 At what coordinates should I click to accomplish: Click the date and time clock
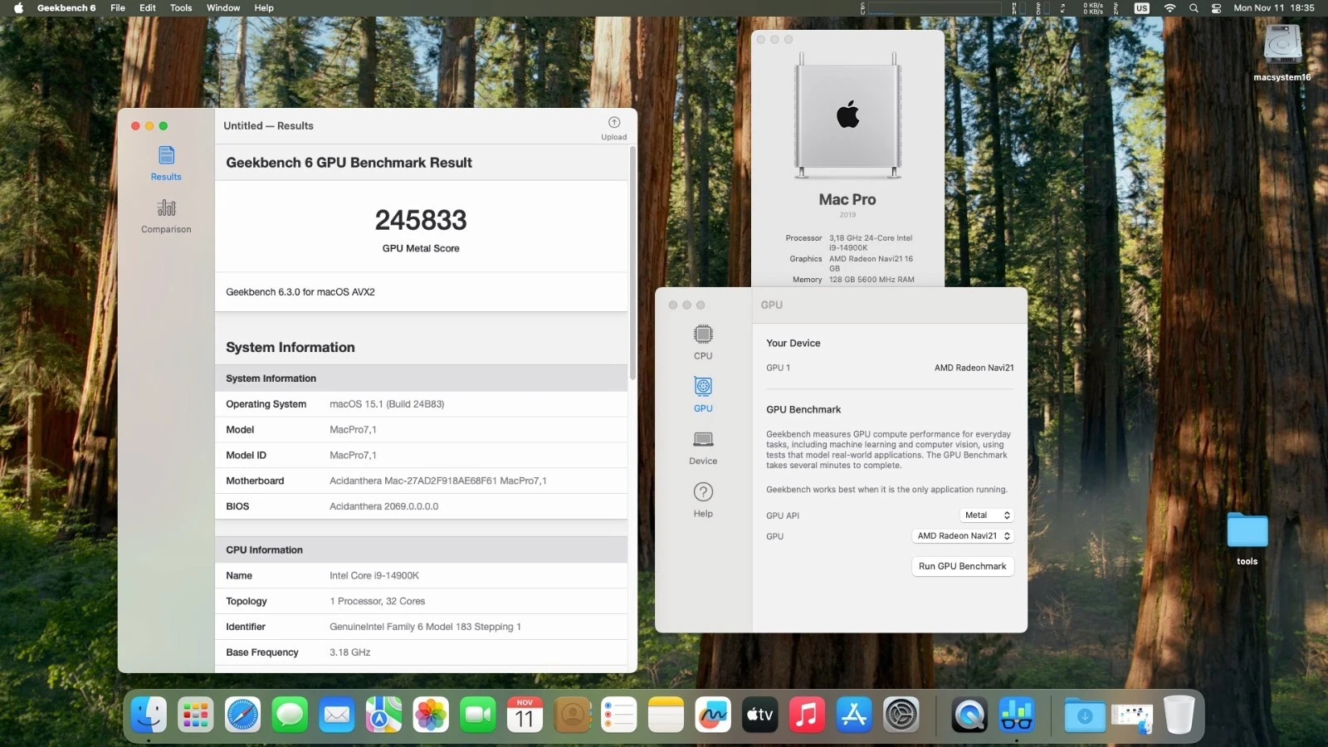[1274, 7]
